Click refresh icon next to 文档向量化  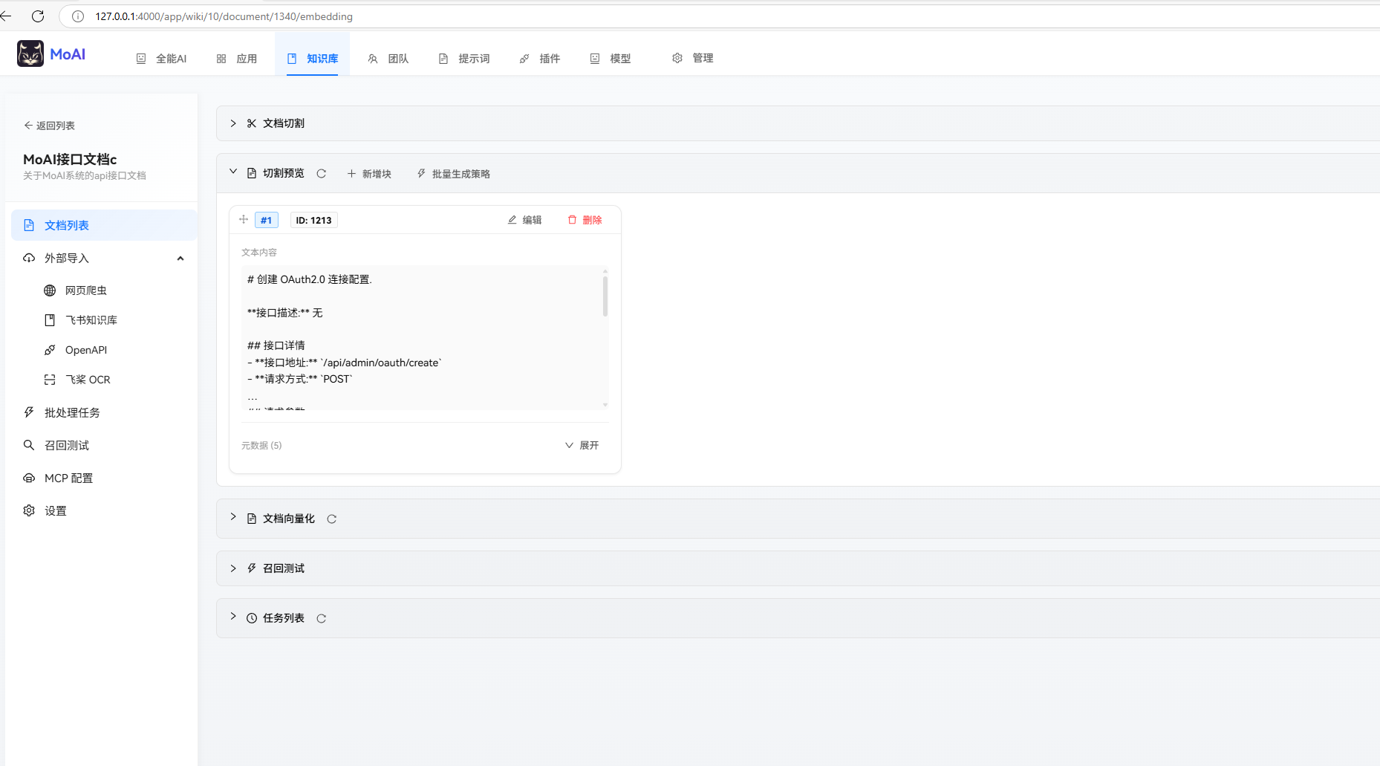(x=332, y=519)
